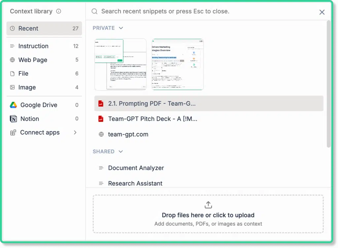This screenshot has height=248, width=338.
Task: Click the lines icon beside Instruction
Action: click(x=12, y=46)
